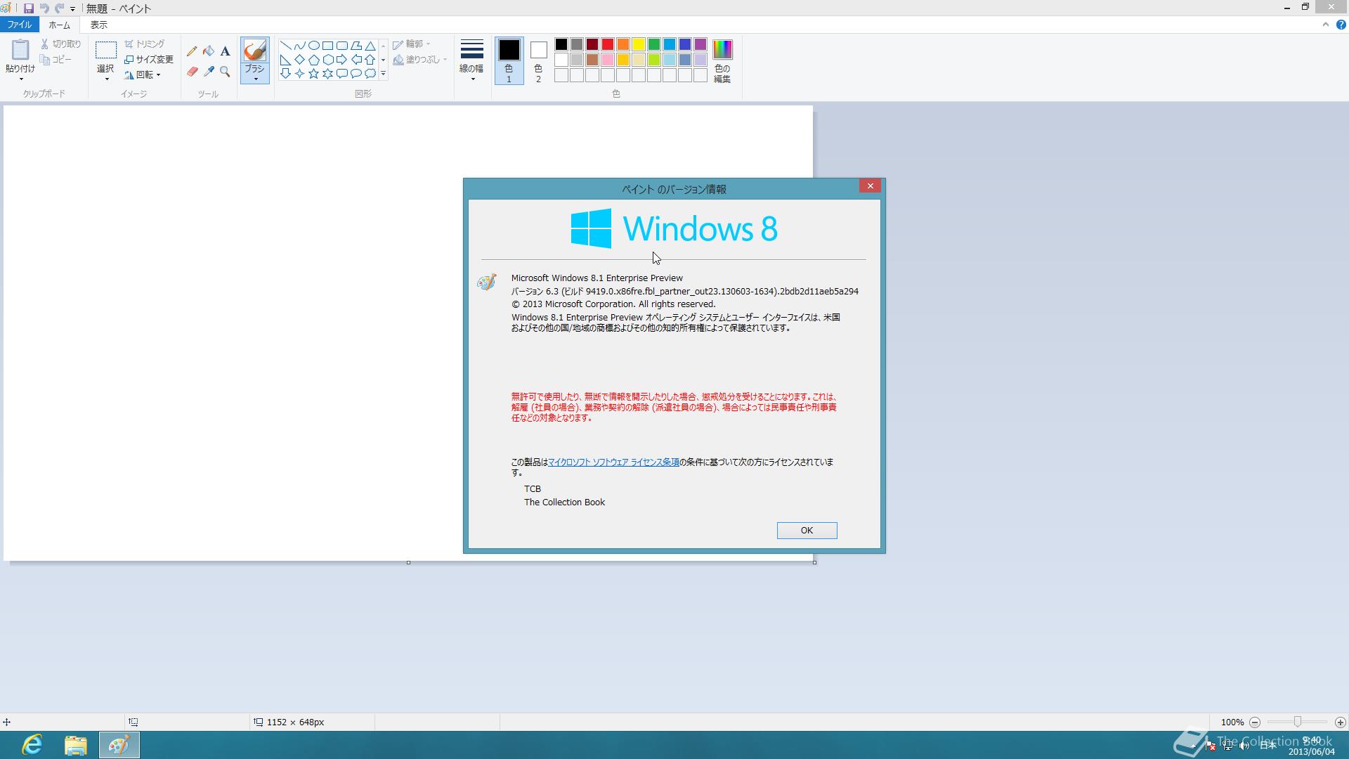Choose the Right arrow shape
The width and height of the screenshot is (1349, 759).
(342, 59)
